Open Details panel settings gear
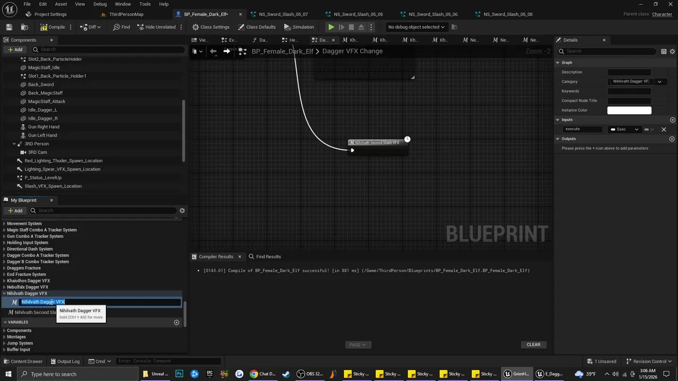 [x=673, y=51]
